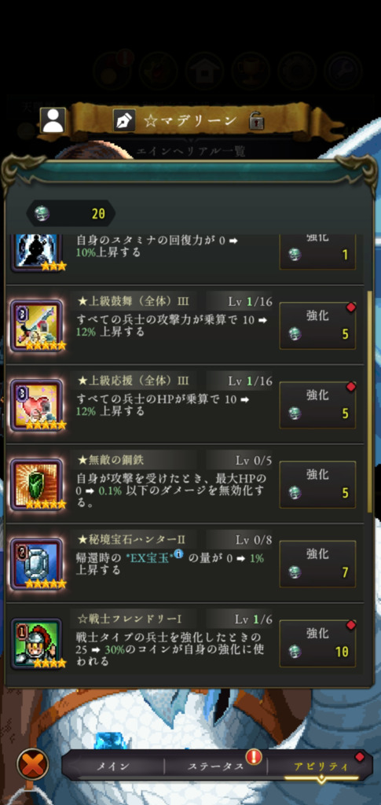Toggle the padlock beside マデリーン
The image size is (381, 805).
pyautogui.click(x=256, y=121)
